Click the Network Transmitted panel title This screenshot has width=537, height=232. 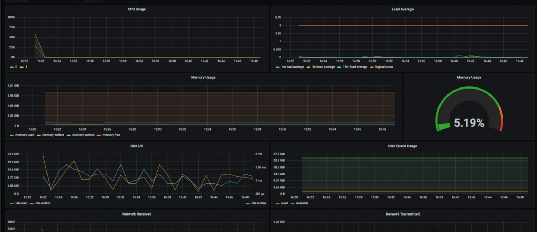point(402,214)
